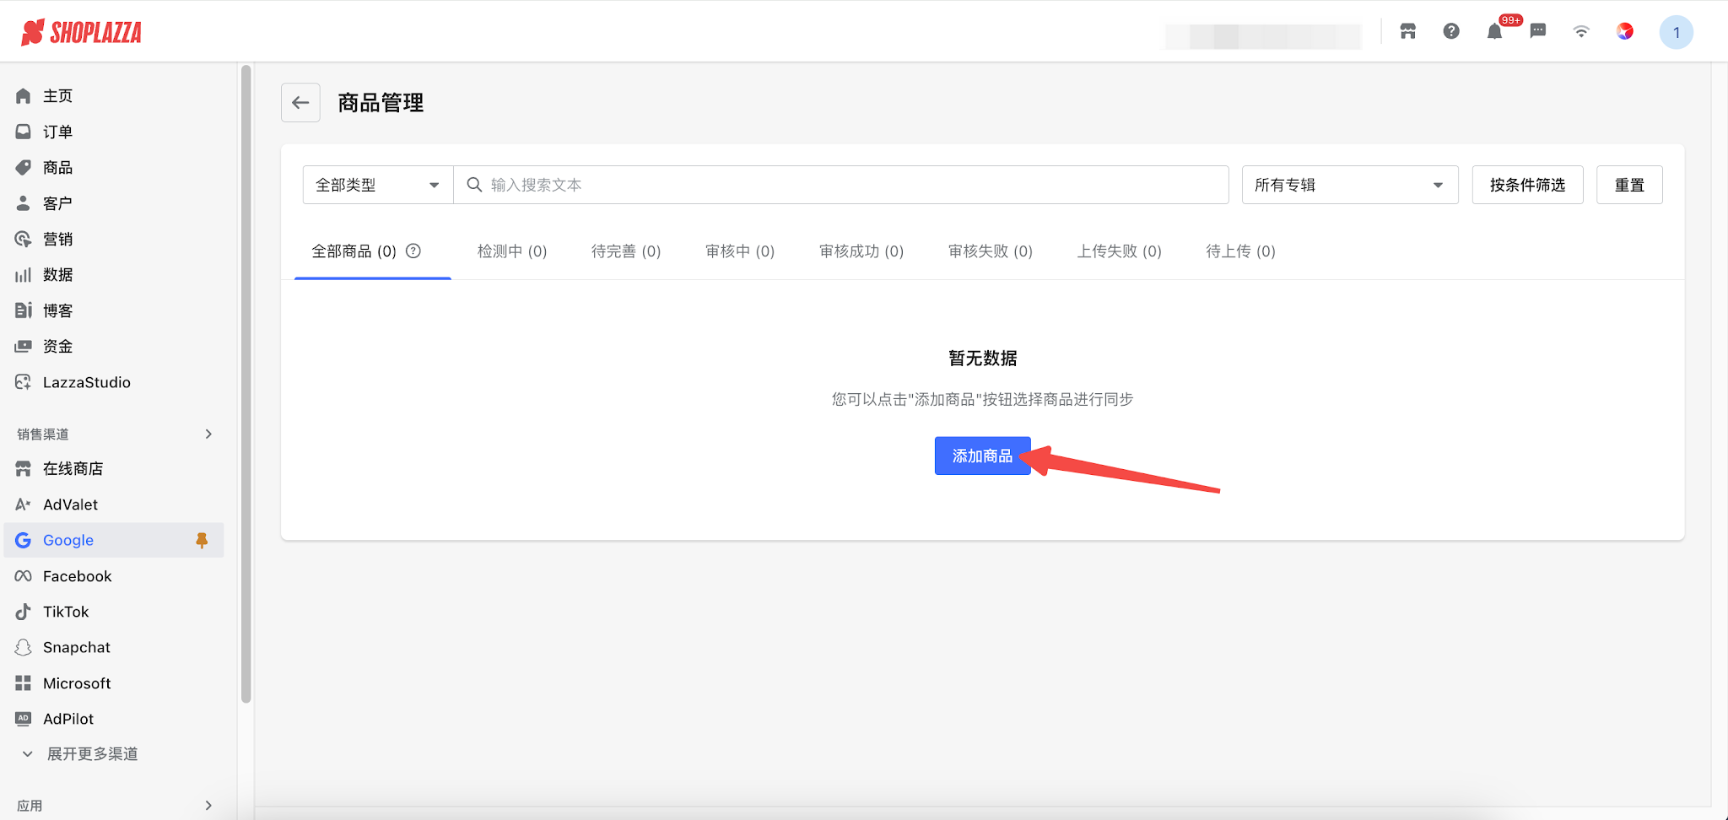Expand the 应用 section chevron
Image resolution: width=1728 pixels, height=820 pixels.
pos(208,806)
